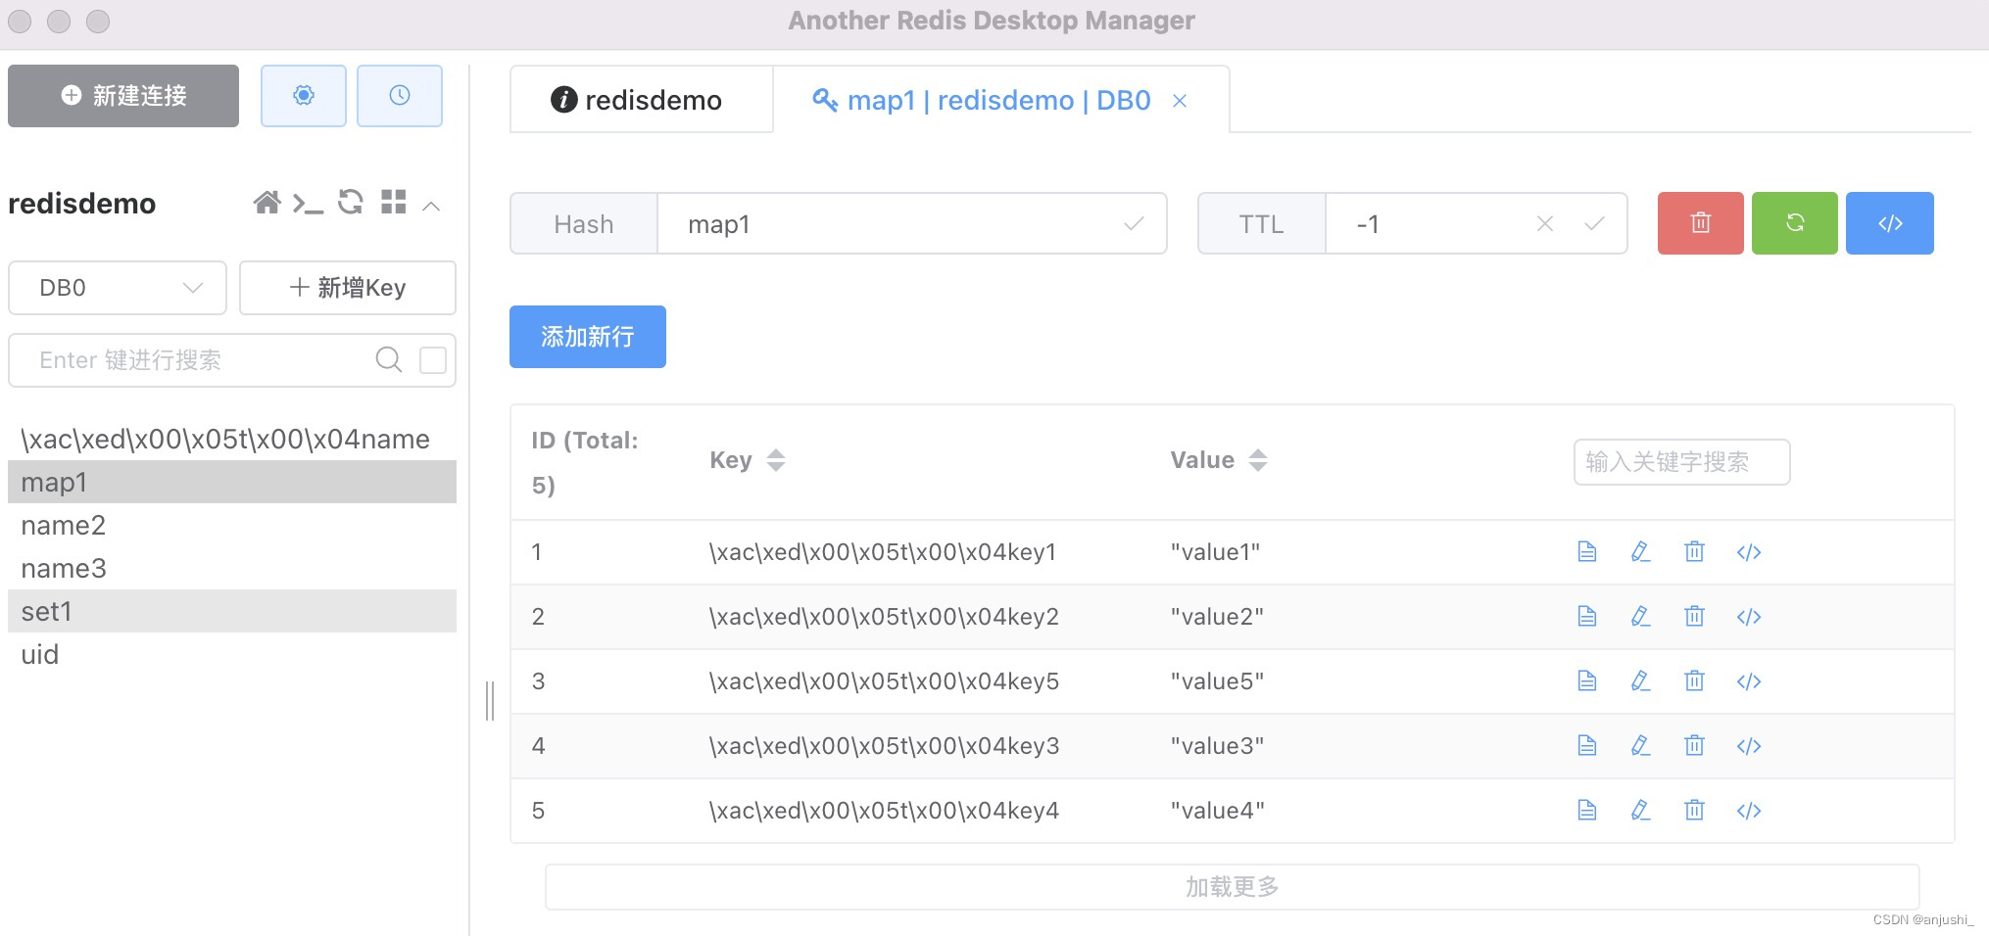Viewport: 1989px width, 936px height.
Task: Open command-line view with blue code button
Action: point(1889,223)
